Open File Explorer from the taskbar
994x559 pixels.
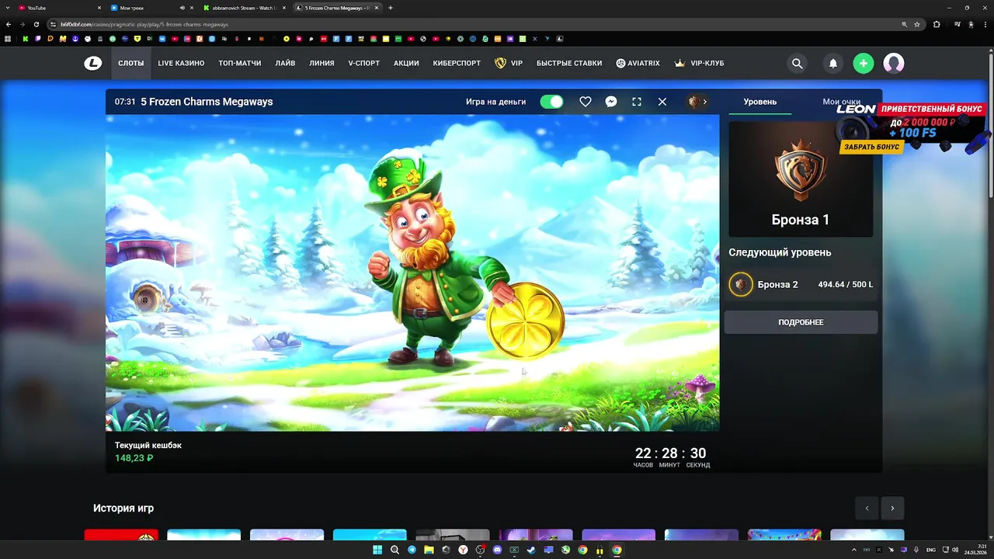point(429,550)
